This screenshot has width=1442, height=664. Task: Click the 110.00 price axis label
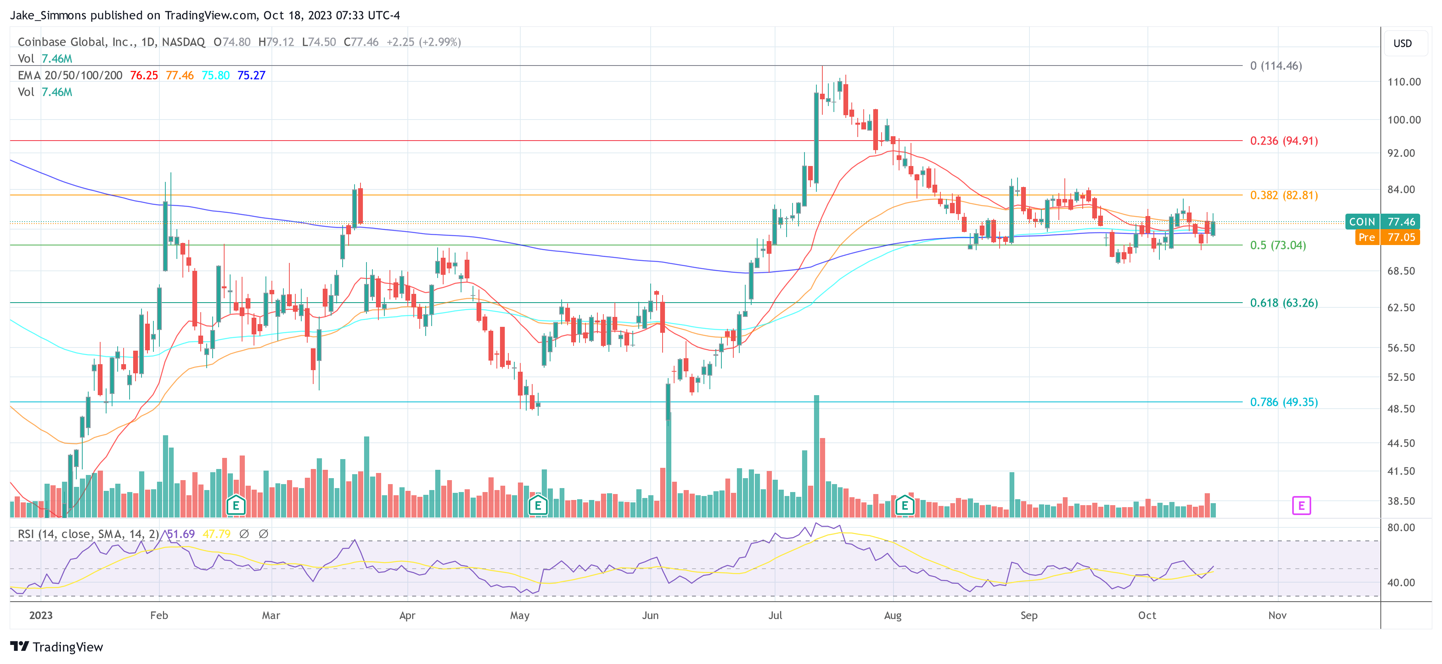[1404, 82]
